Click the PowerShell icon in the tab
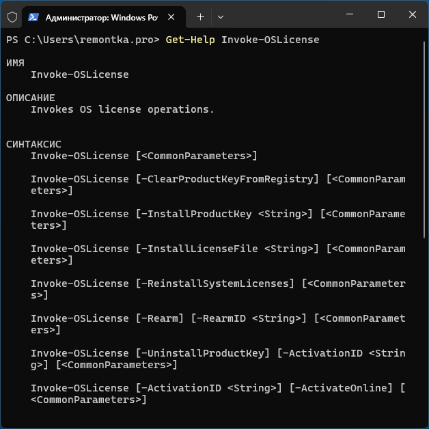Viewport: 429px width, 429px height. tap(33, 17)
